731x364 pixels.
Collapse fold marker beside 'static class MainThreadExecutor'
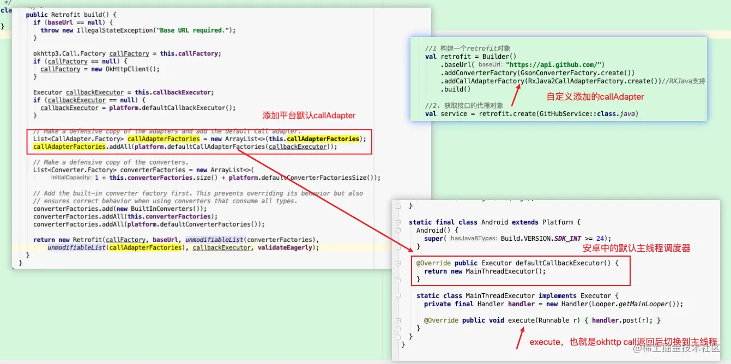pos(398,296)
